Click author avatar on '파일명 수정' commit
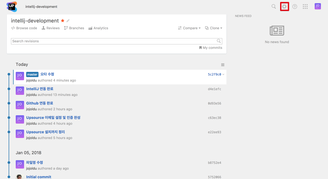The width and height of the screenshot is (328, 179). pos(20,164)
